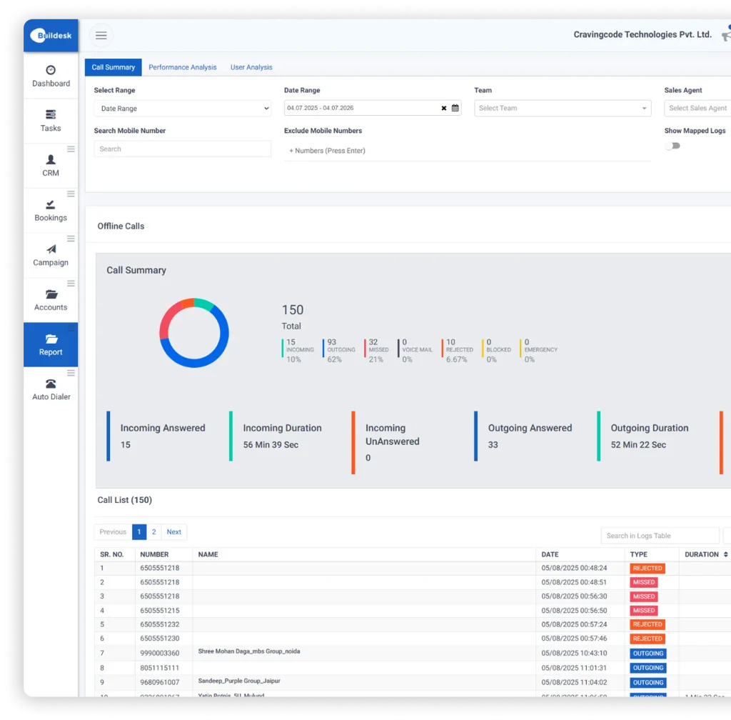Open the Accounts folder icon
This screenshot has width=731, height=720.
51,294
